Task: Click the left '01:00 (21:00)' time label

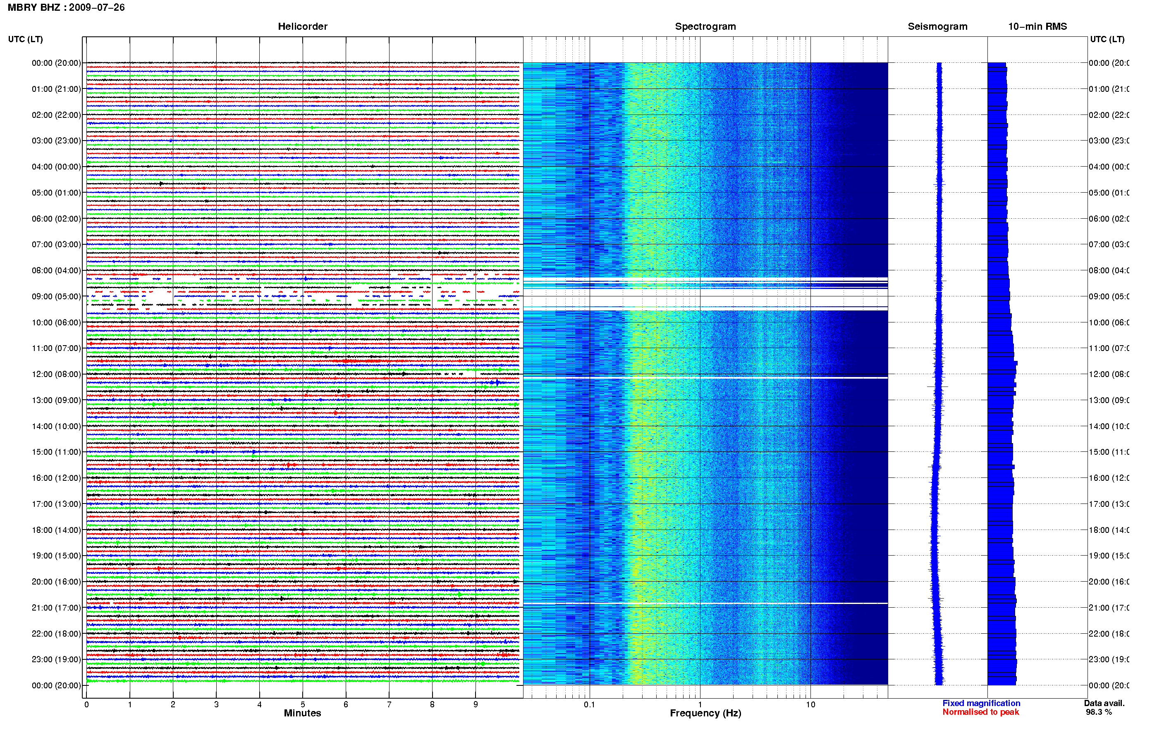Action: coord(56,89)
